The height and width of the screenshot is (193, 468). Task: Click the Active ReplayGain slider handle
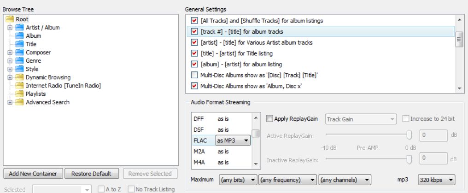pos(409,135)
